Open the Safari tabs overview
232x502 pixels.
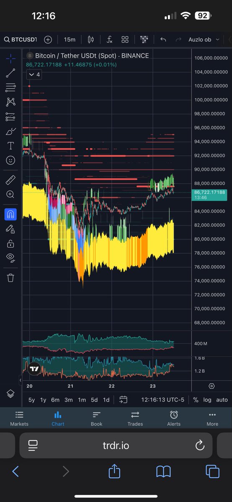[x=213, y=471]
